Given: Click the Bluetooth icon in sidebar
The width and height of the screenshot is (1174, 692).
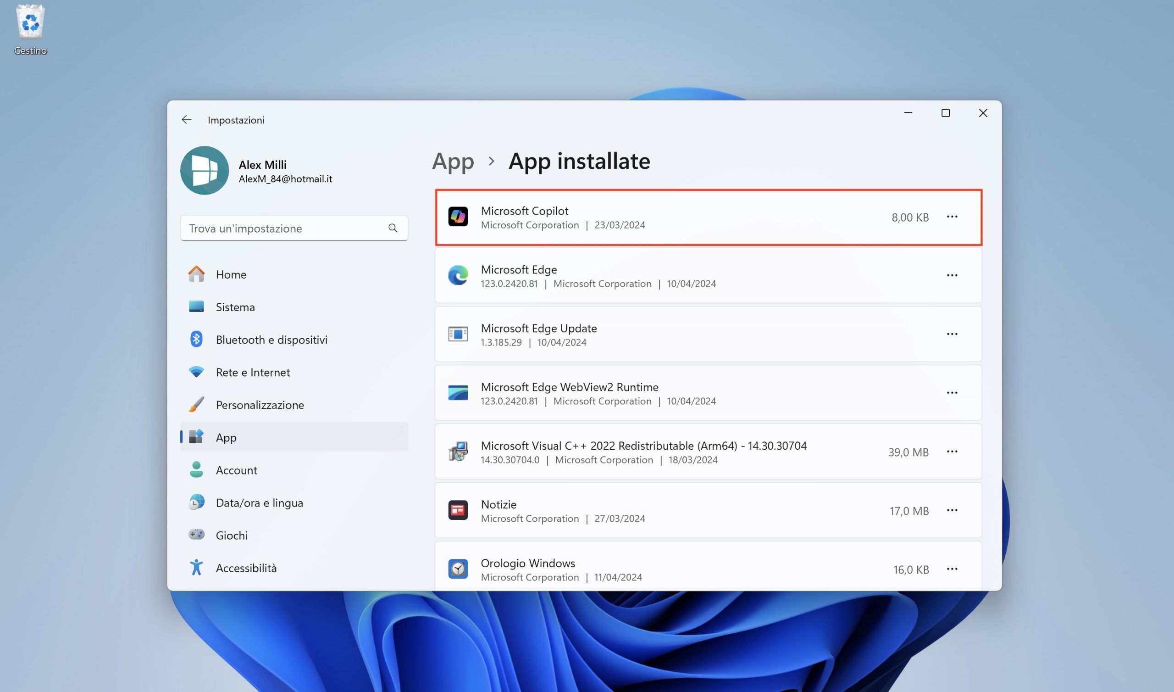Looking at the screenshot, I should (x=196, y=340).
